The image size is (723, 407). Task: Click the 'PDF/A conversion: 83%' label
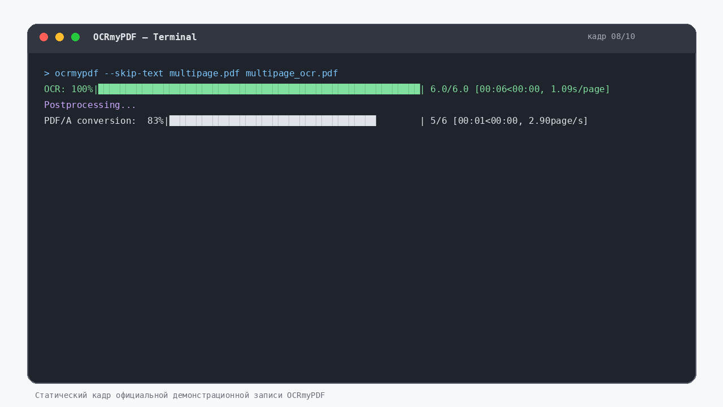click(104, 121)
